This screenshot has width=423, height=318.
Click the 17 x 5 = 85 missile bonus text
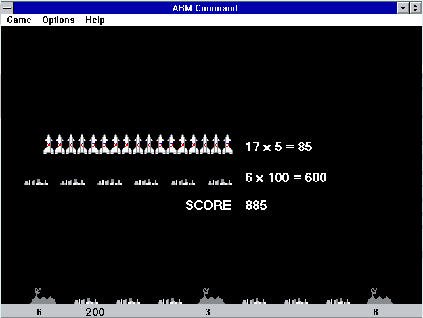pos(278,147)
